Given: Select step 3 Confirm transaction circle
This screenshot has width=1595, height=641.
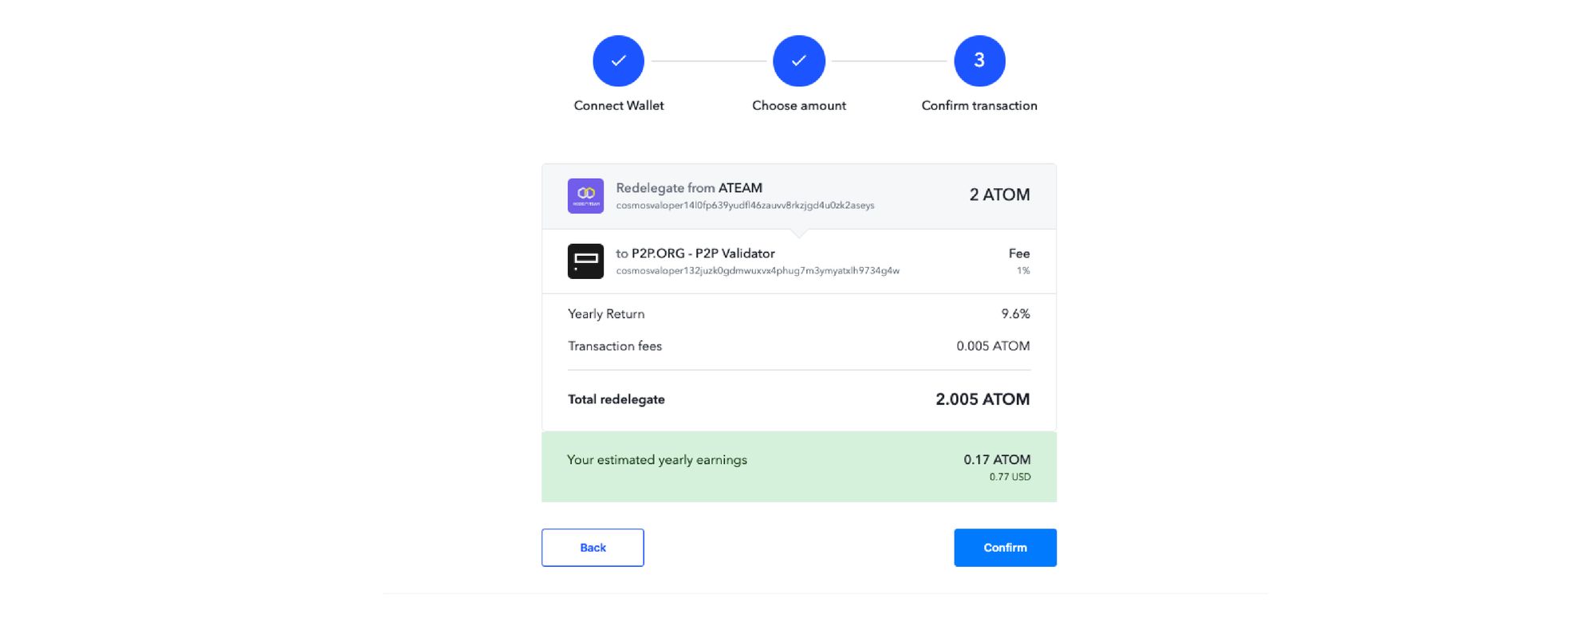Looking at the screenshot, I should (979, 61).
